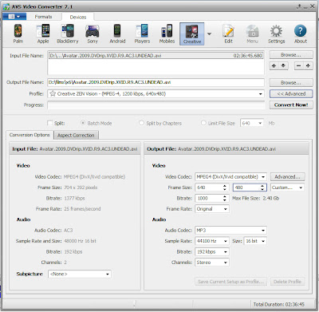
Task: Select the Android device icon
Action: (x=117, y=34)
